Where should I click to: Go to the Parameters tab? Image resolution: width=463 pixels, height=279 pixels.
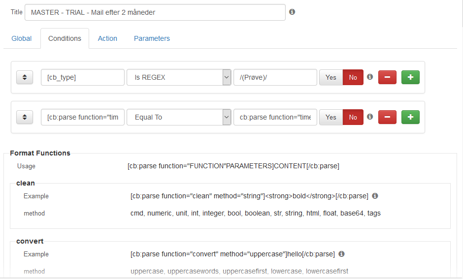[x=152, y=38]
